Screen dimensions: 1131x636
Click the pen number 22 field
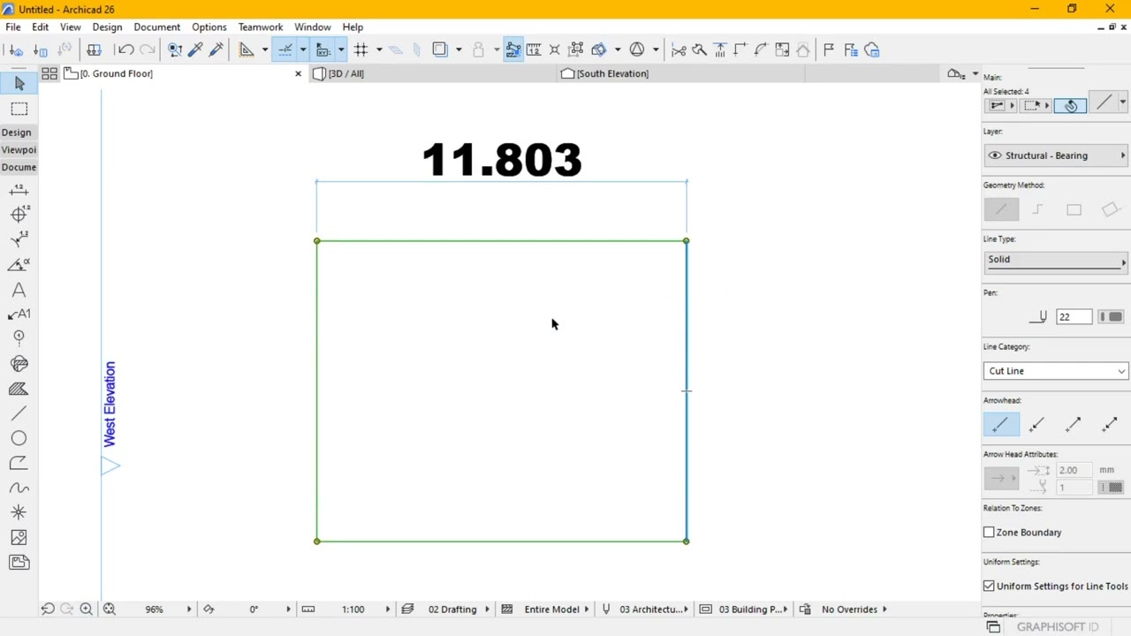pyautogui.click(x=1074, y=316)
